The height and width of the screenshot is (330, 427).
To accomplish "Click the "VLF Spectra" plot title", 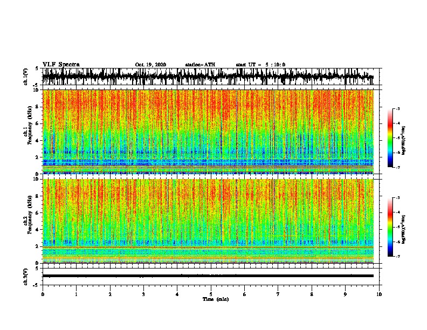I will (x=61, y=64).
